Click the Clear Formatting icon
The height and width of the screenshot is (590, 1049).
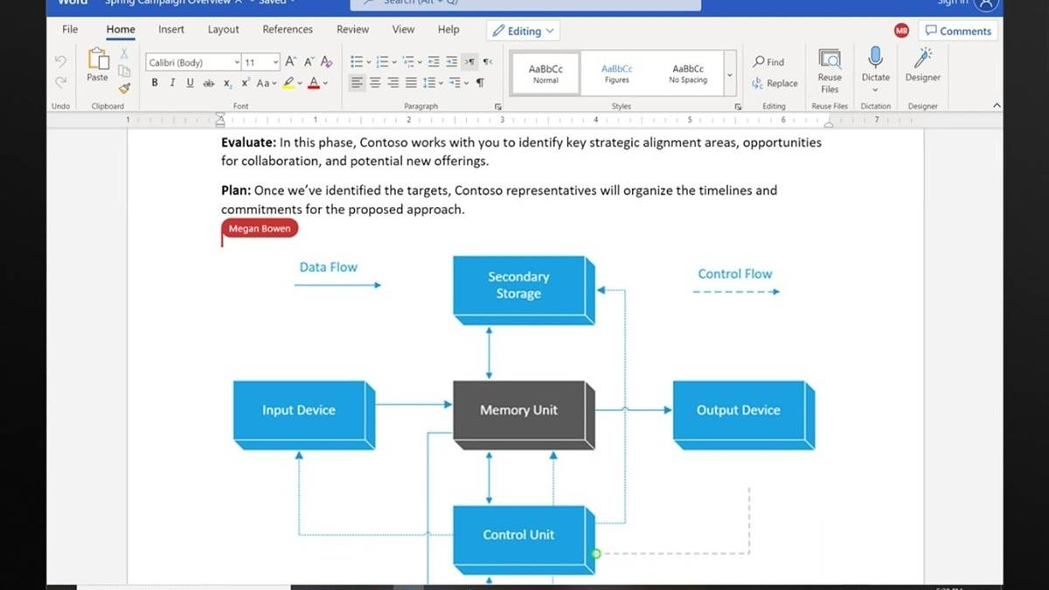(326, 62)
